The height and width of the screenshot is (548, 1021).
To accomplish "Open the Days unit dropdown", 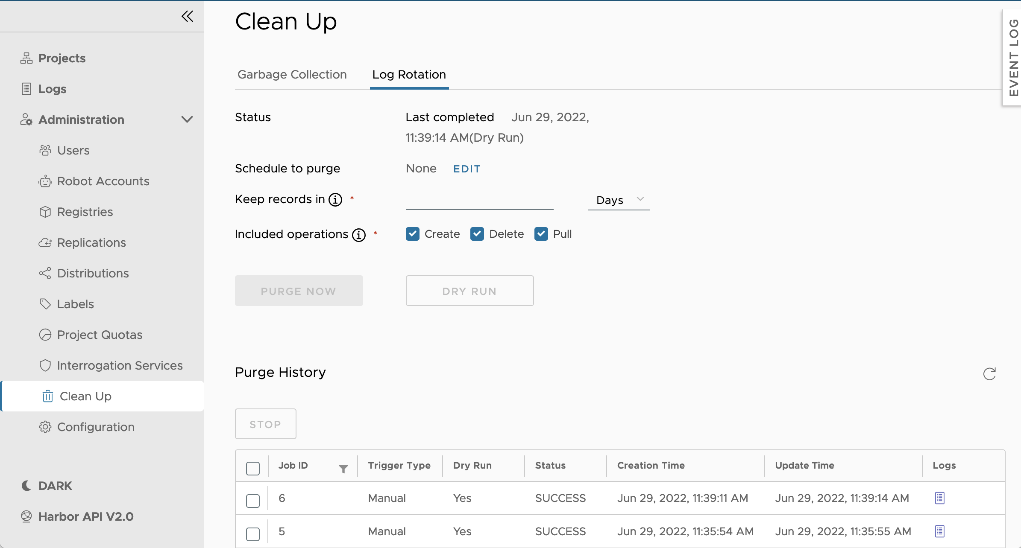I will point(619,200).
